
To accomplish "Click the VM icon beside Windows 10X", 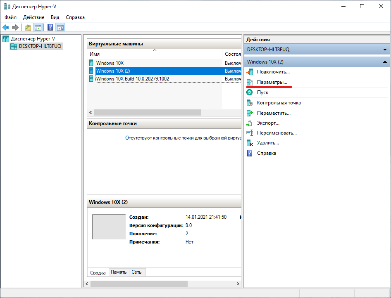I will pyautogui.click(x=91, y=63).
